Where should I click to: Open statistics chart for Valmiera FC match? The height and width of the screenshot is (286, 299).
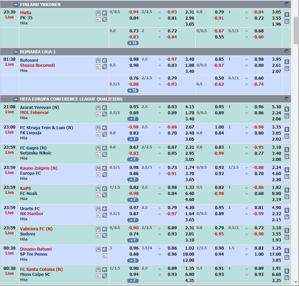tap(287, 237)
